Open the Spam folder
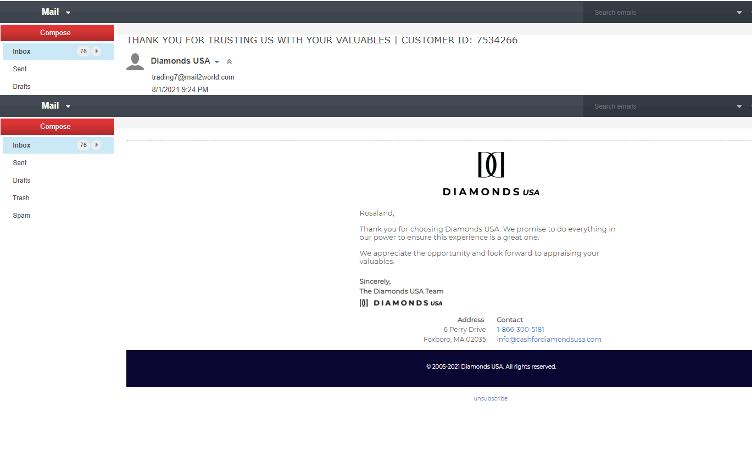Viewport: 752px width, 457px height. tap(21, 216)
